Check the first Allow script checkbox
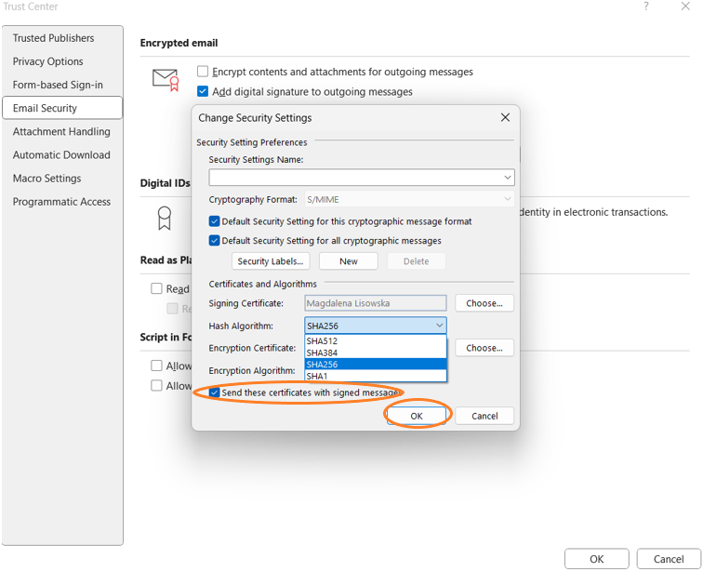703x572 pixels. 156,366
